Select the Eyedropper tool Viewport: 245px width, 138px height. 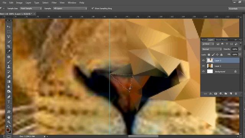click(9, 51)
